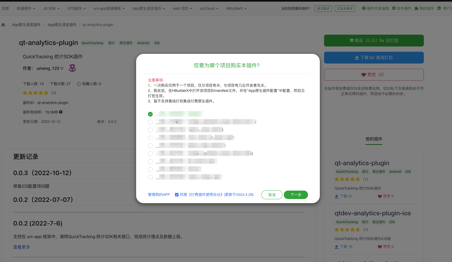Click the star rating in qtdev-analytics-plugin-ios card

click(x=347, y=230)
